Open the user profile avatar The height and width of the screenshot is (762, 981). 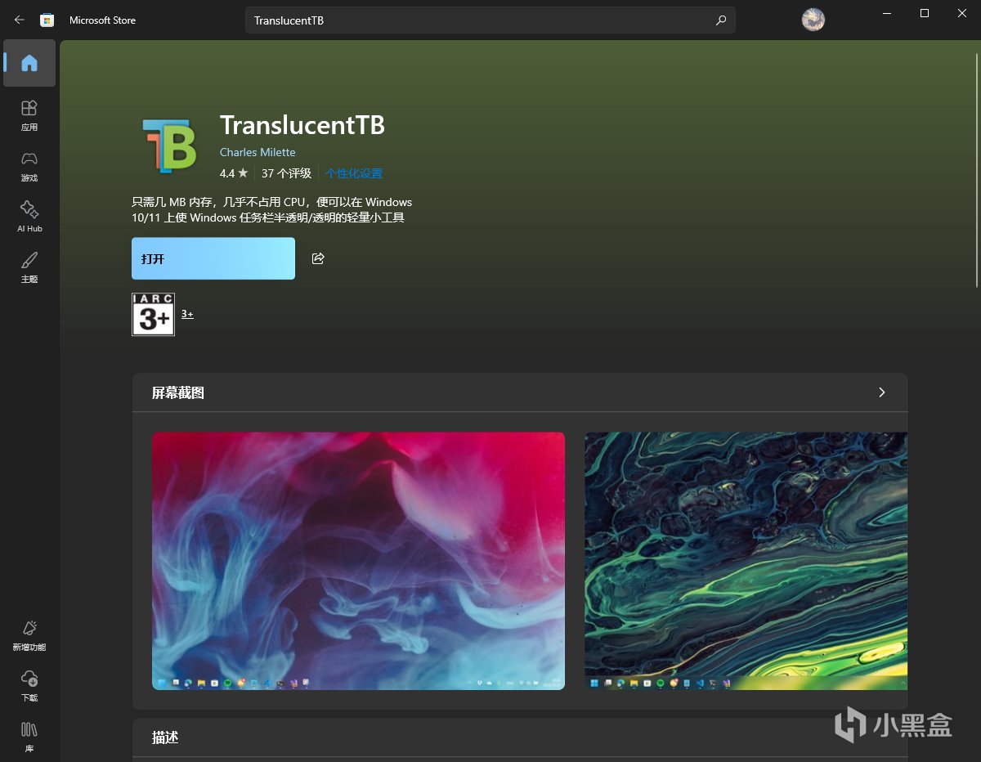point(813,20)
